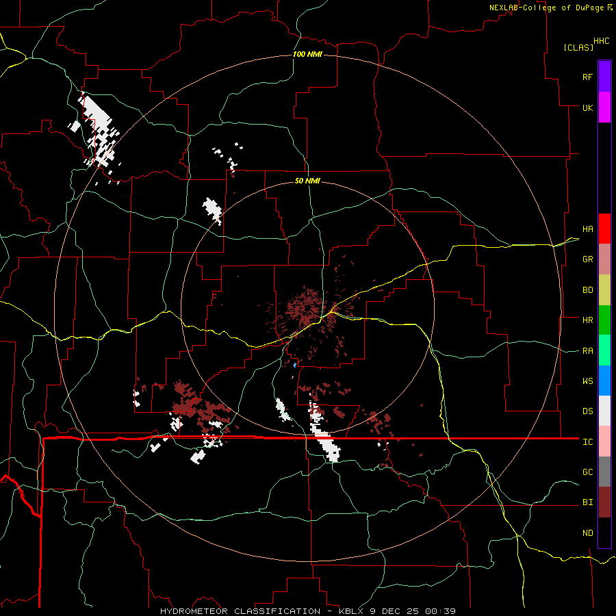616x616 pixels.
Task: Click the BI legend label
Action: (x=587, y=502)
